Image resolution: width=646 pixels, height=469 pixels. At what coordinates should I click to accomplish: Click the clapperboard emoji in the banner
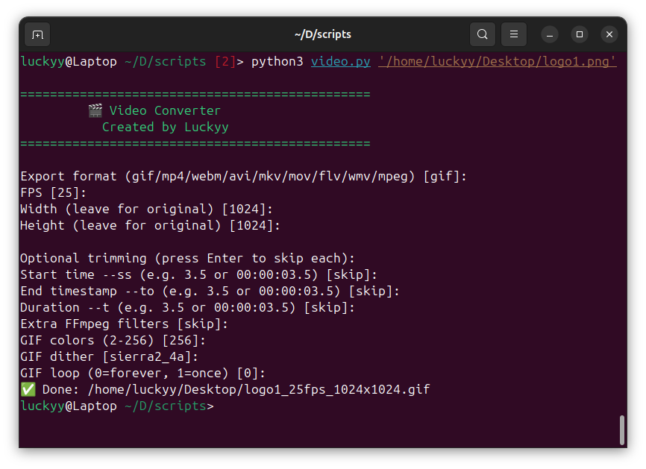pyautogui.click(x=95, y=110)
